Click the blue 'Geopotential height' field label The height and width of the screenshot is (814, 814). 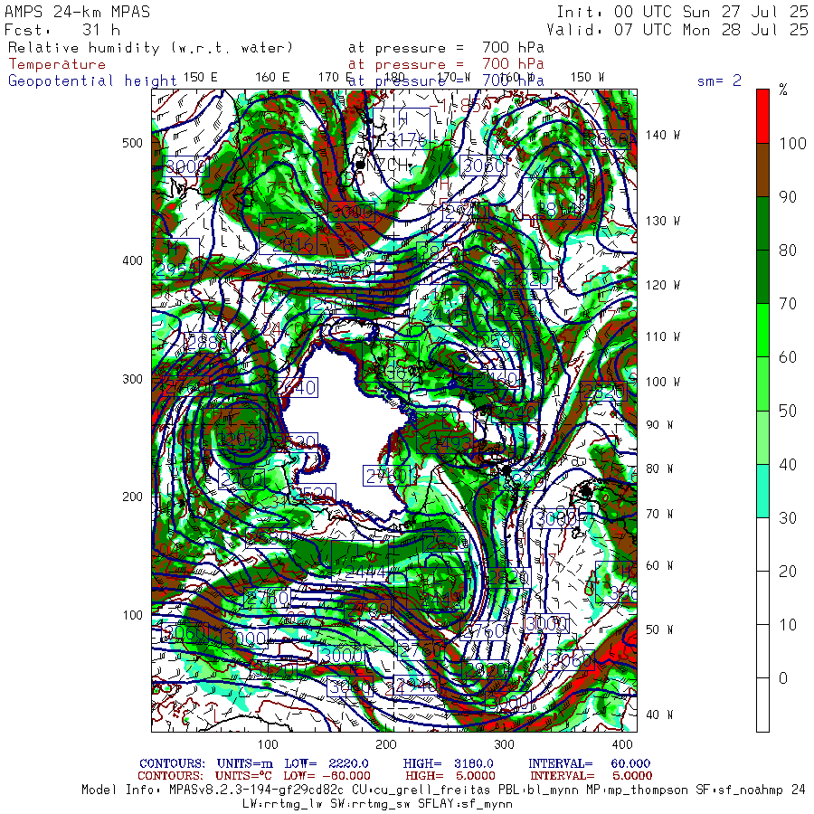click(x=92, y=81)
